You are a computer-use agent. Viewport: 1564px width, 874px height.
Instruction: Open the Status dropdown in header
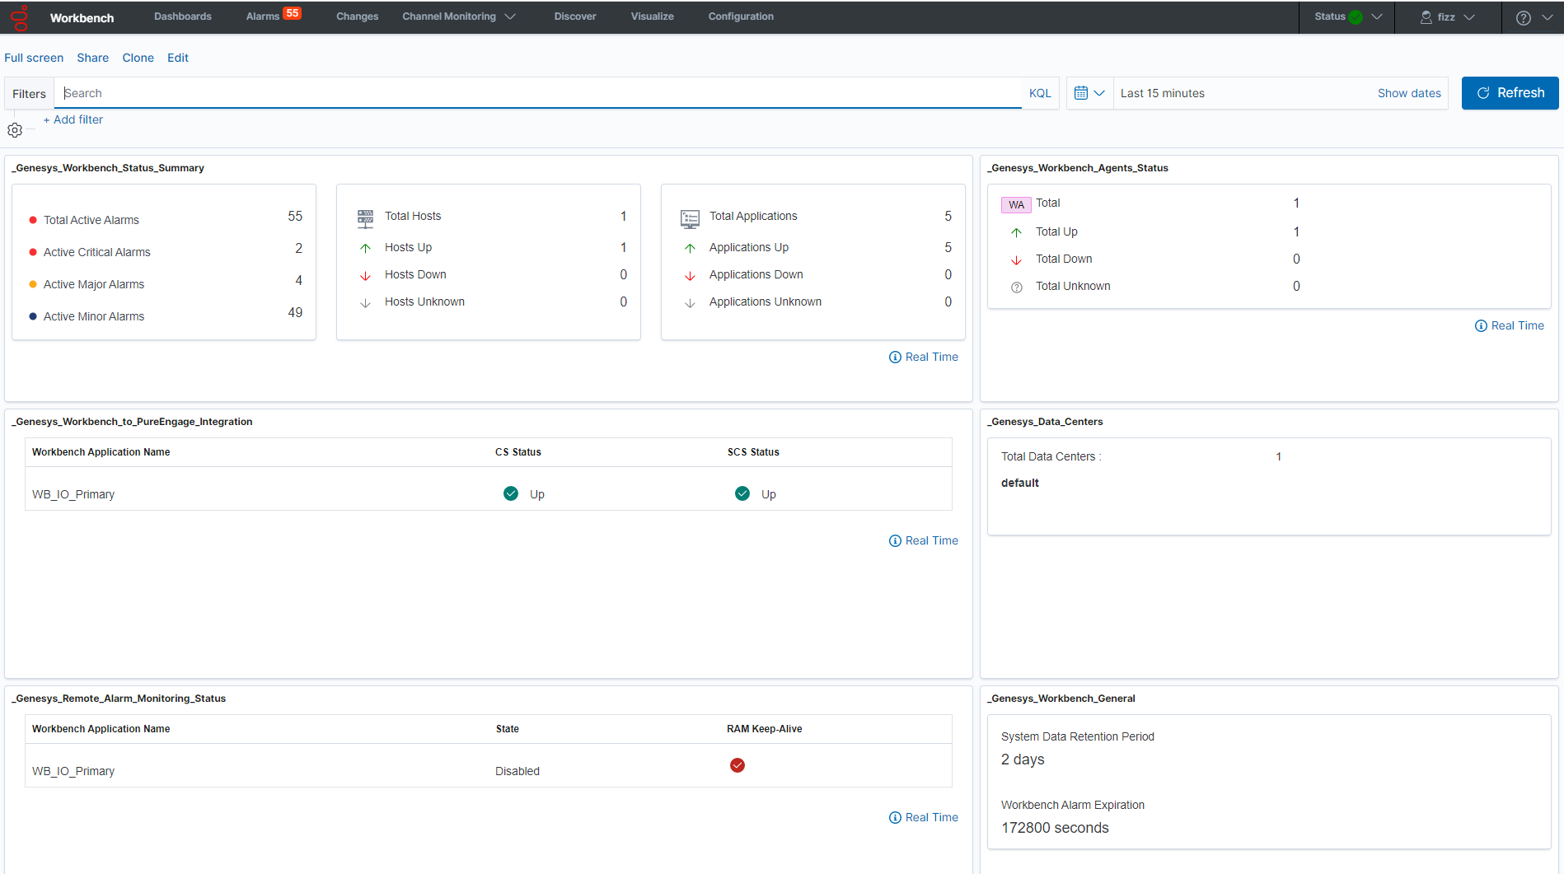click(1347, 16)
